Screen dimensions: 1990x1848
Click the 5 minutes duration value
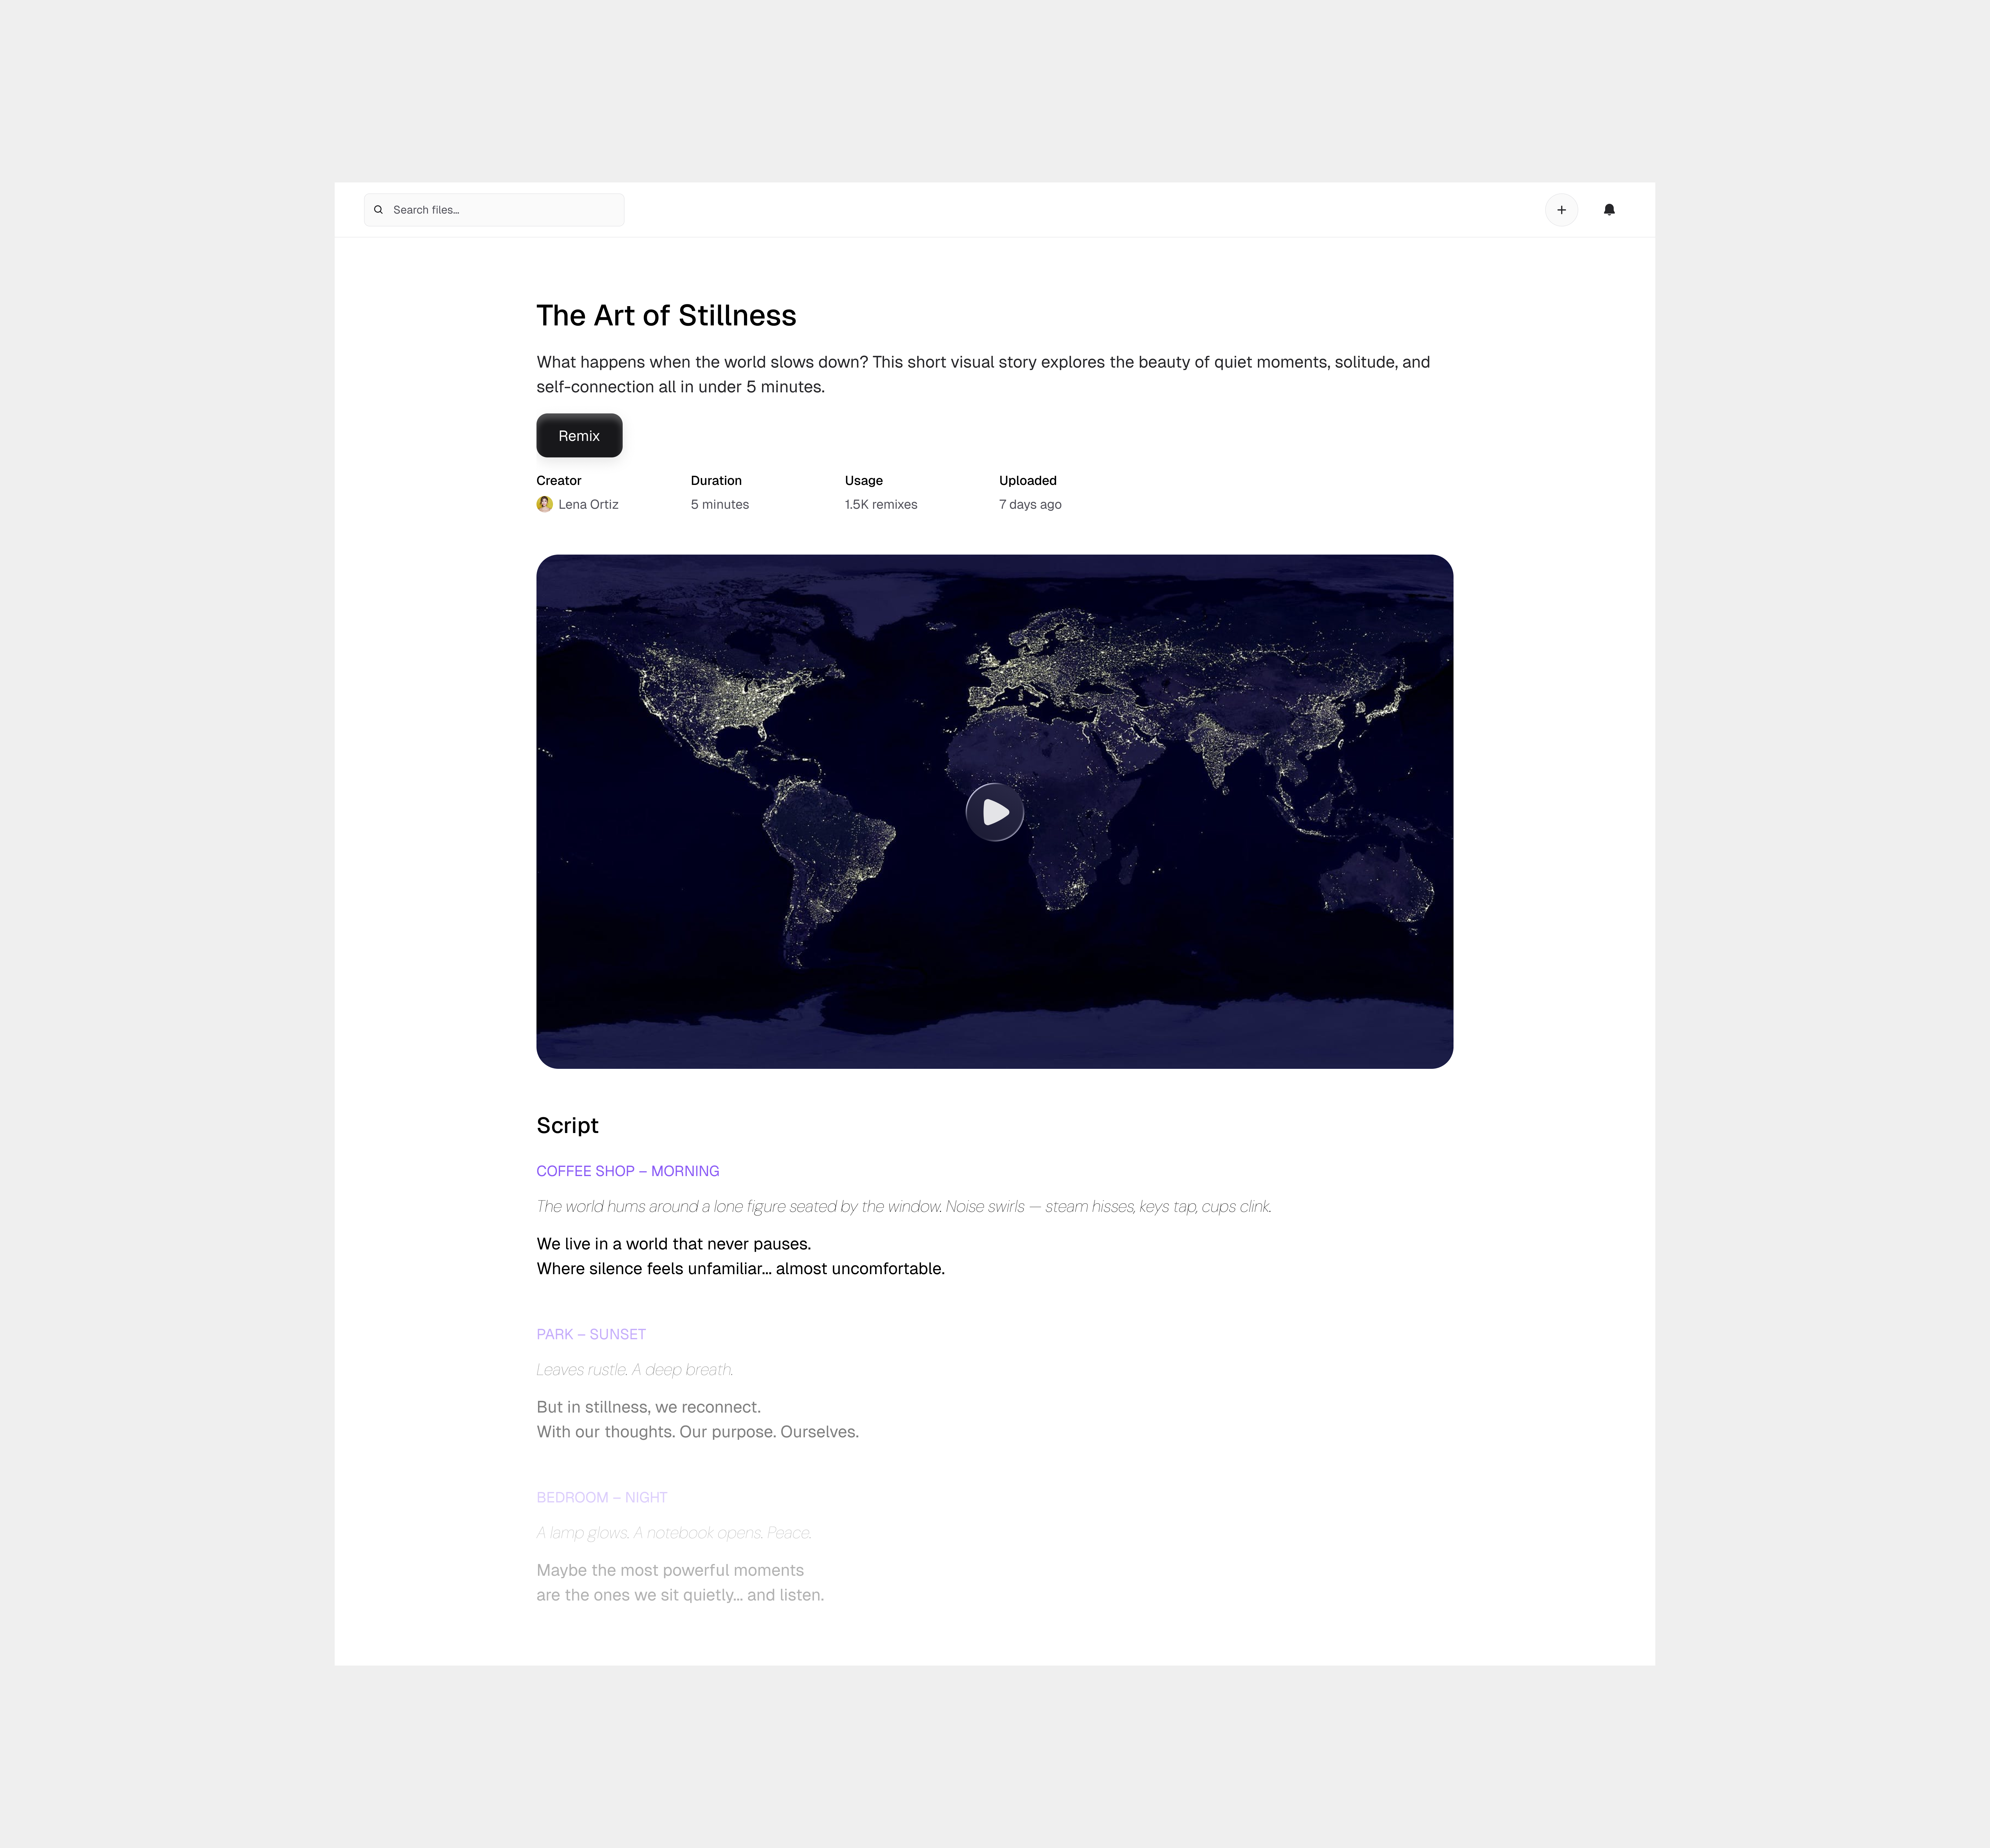(719, 504)
